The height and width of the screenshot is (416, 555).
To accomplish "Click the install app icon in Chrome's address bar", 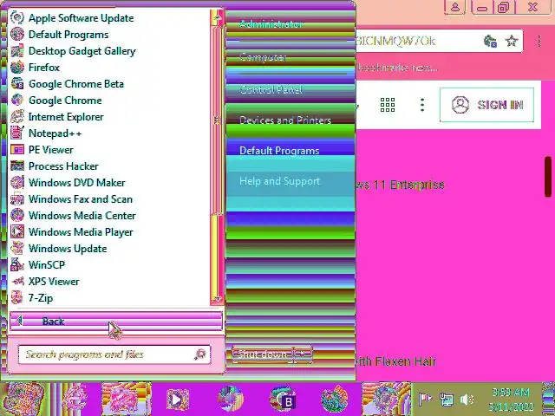I will [x=490, y=41].
